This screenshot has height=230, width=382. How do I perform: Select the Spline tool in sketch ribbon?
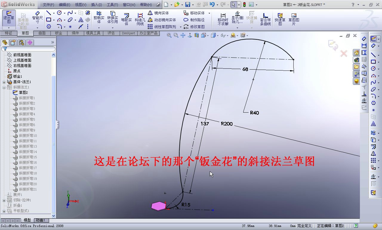coord(70,13)
